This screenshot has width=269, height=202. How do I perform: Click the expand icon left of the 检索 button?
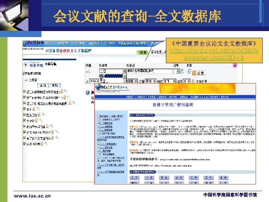click(189, 71)
